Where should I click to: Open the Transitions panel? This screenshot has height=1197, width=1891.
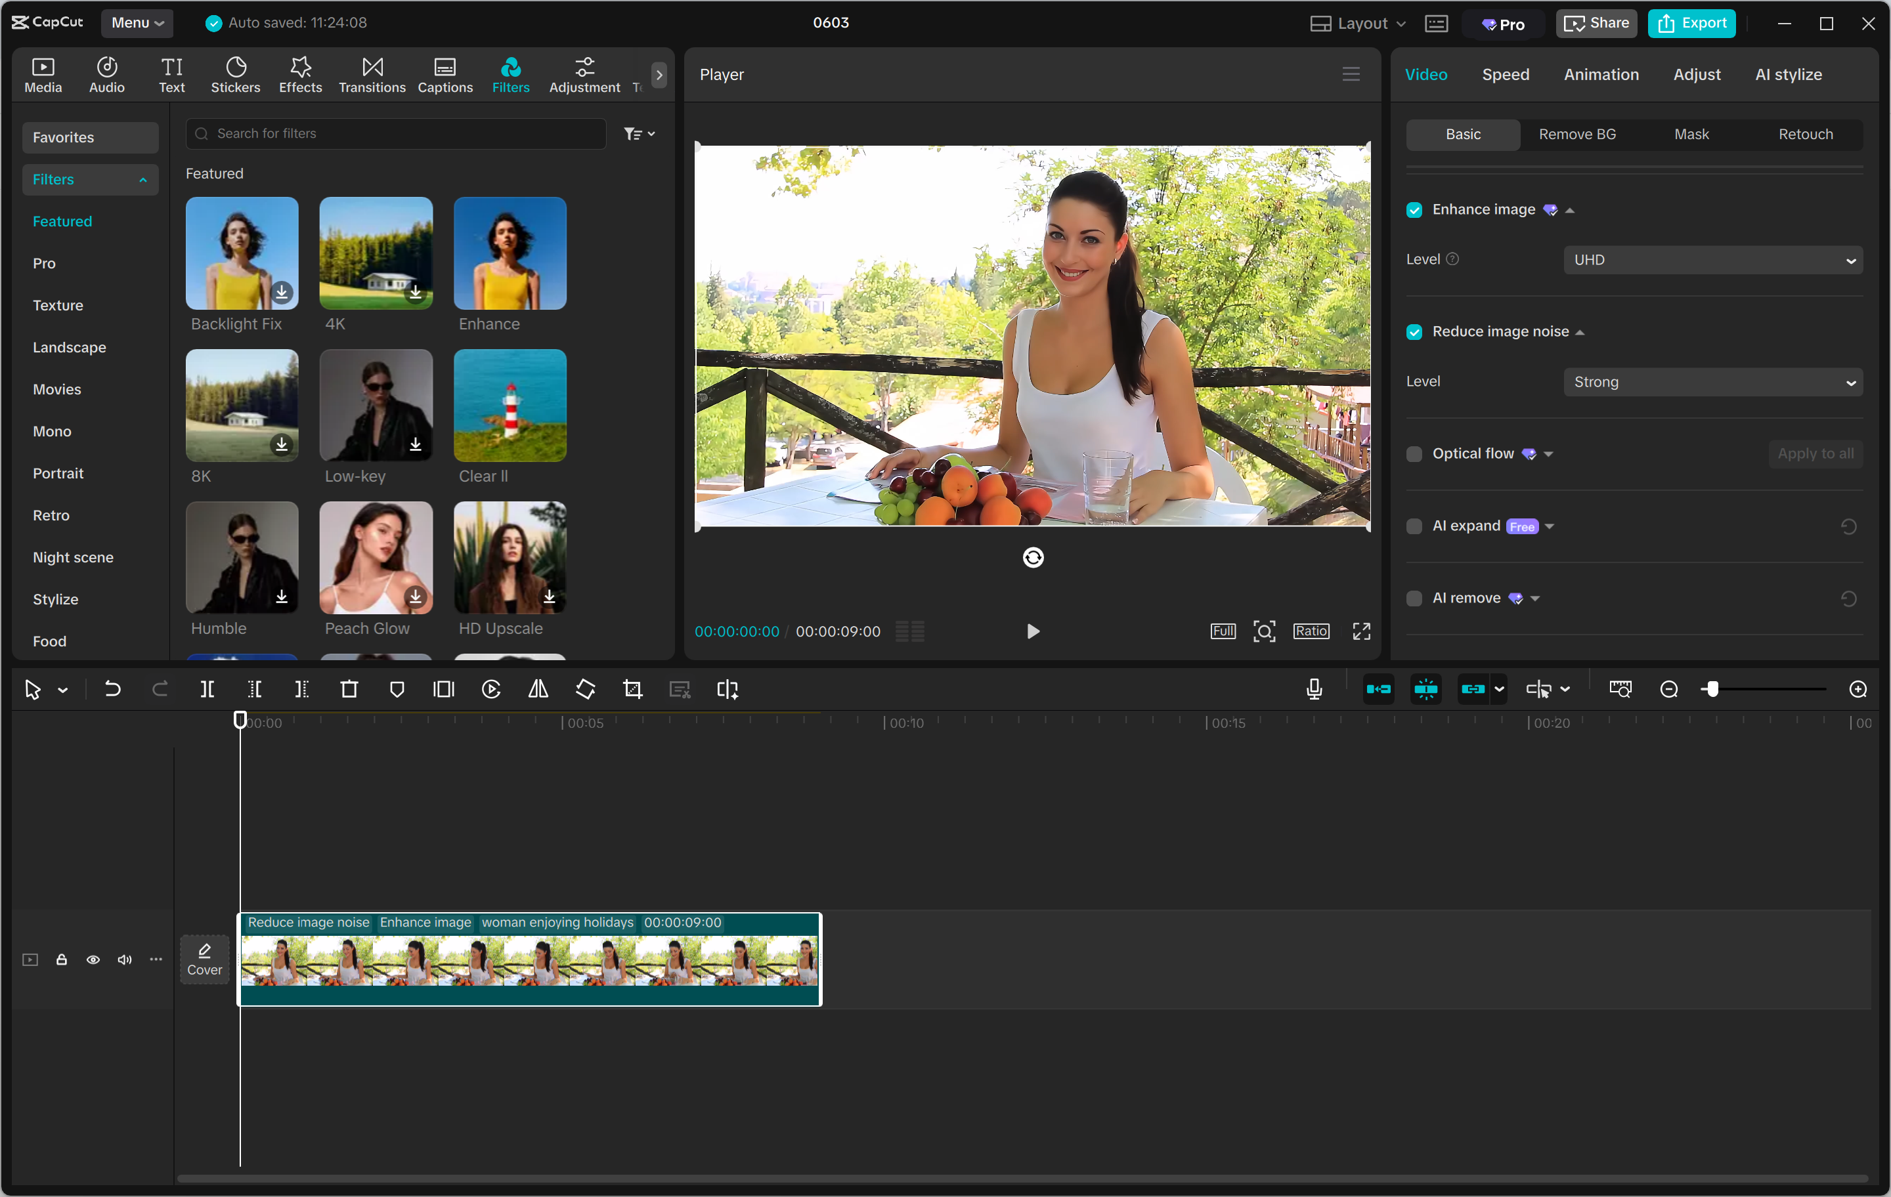coord(372,75)
